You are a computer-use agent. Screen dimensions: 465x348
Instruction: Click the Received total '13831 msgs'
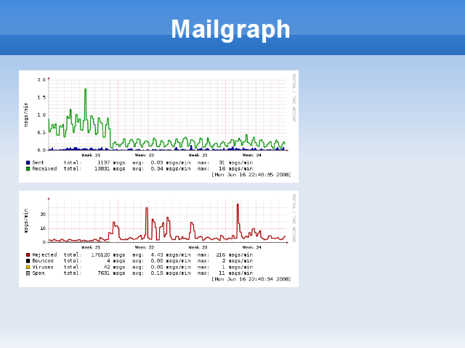tap(110, 169)
